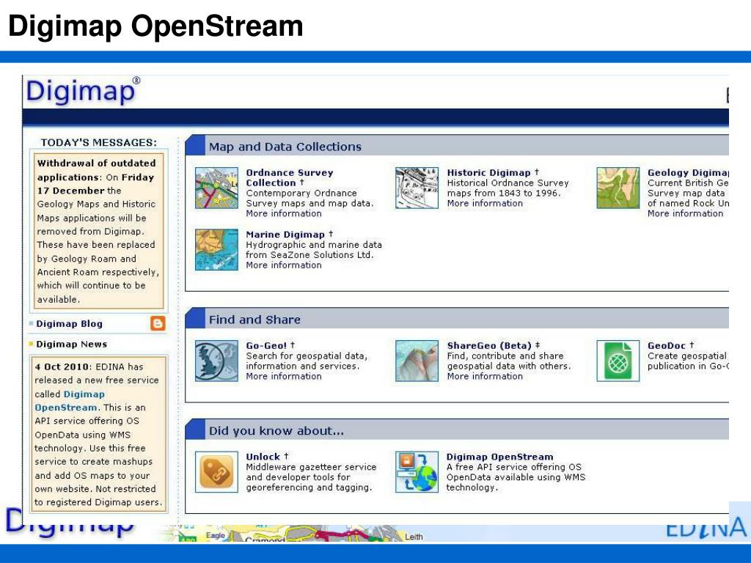Click the Ordnance Survey Collection map icon
751x563 pixels.
[x=216, y=188]
